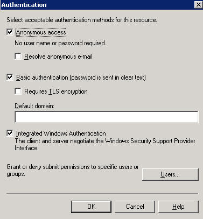Click the "Integrated Windows Authentication" label text
Image resolution: width=203 pixels, height=219 pixels.
pos(61,133)
